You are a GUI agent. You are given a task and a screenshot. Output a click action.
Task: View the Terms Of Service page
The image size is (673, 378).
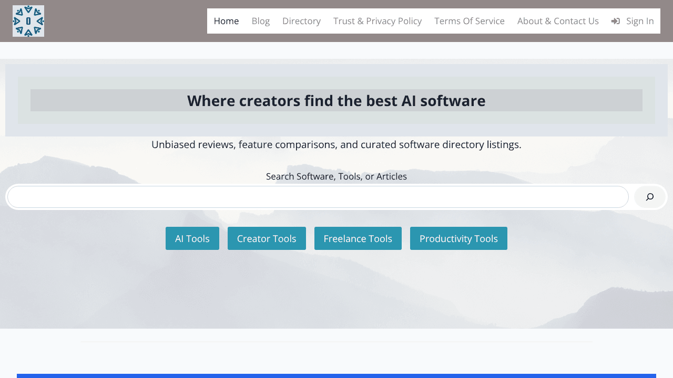(470, 21)
